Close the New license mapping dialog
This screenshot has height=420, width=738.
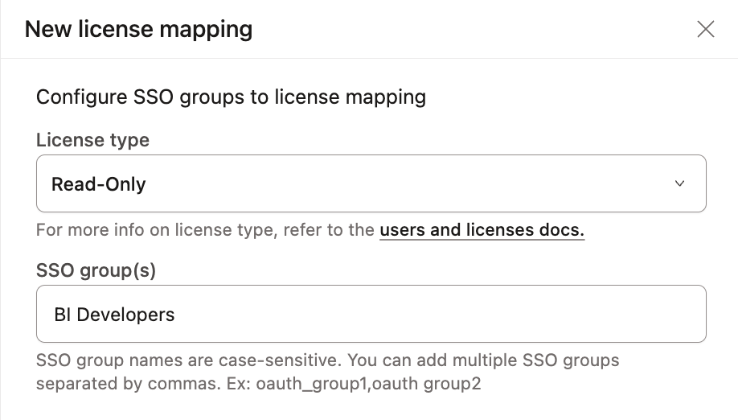705,30
